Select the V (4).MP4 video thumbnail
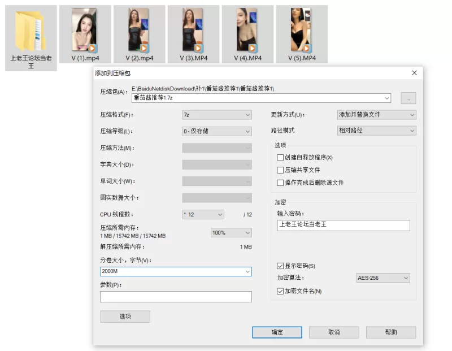This screenshot has width=452, height=351. (247, 30)
